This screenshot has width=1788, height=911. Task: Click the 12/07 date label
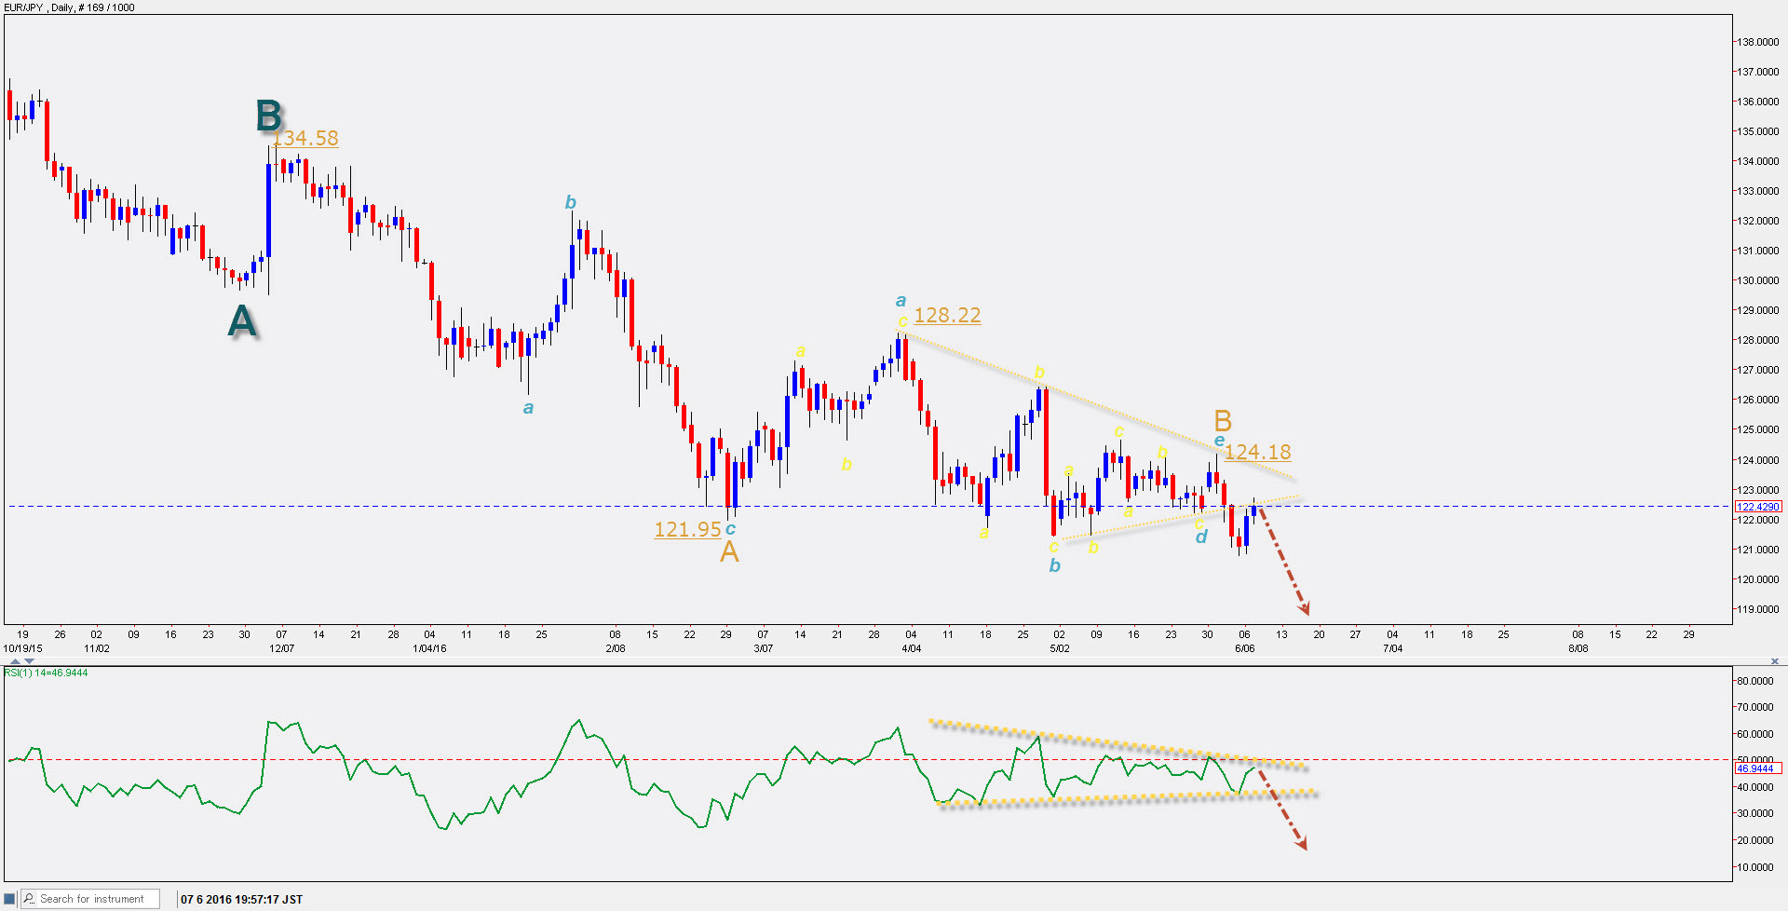click(282, 648)
